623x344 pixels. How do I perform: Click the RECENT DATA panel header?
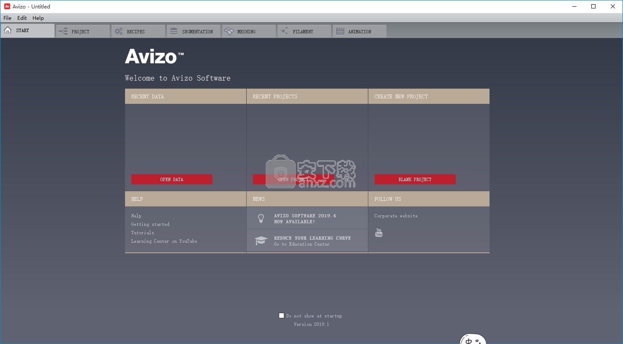point(185,96)
